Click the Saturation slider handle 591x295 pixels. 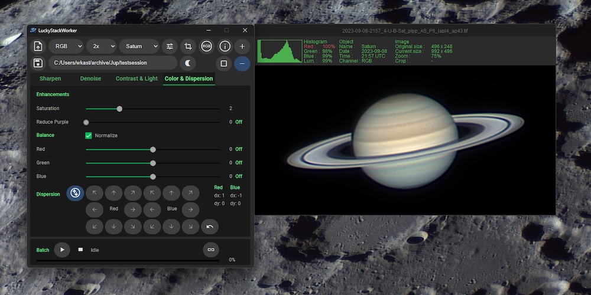[x=119, y=109]
